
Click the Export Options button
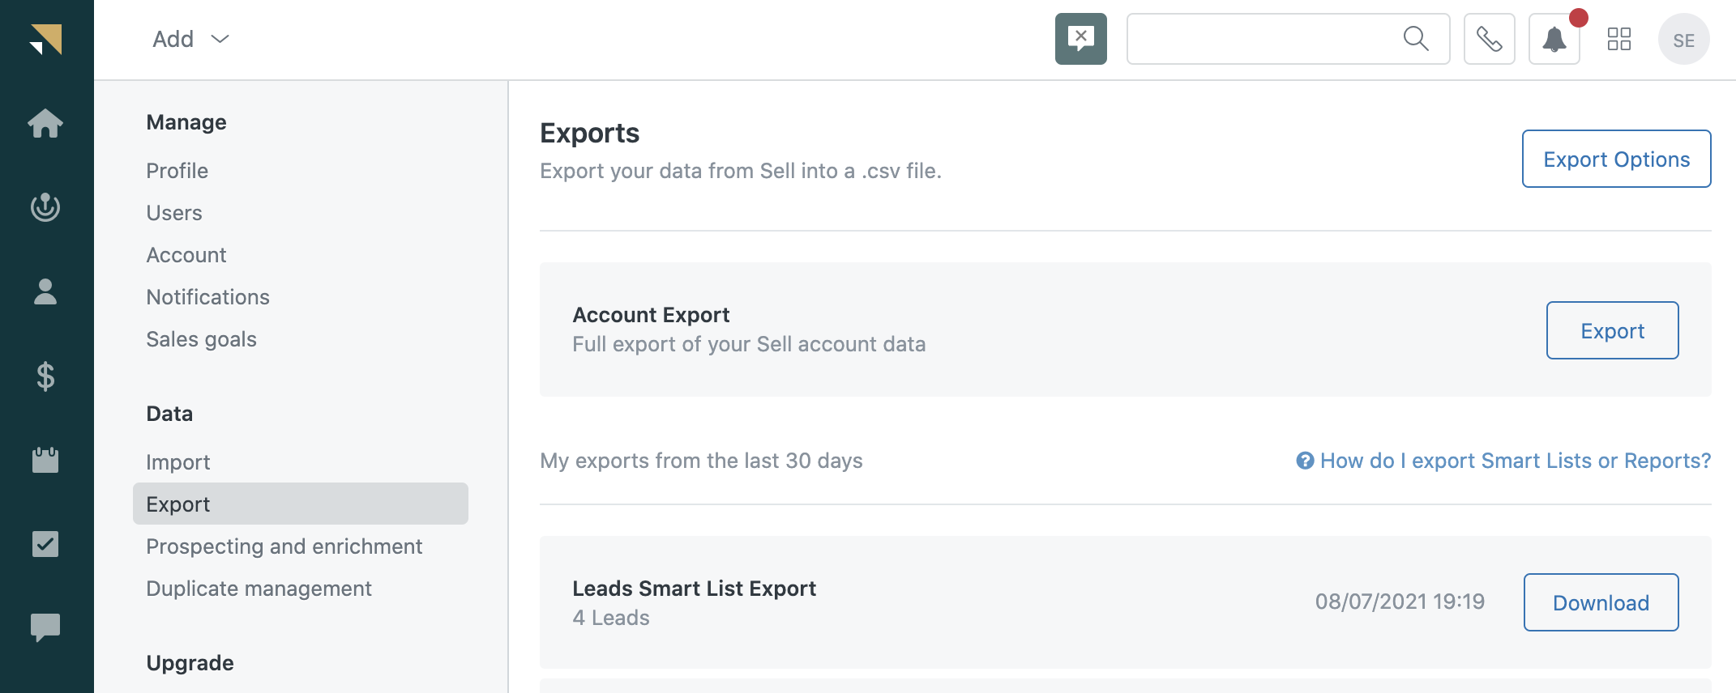(1616, 159)
